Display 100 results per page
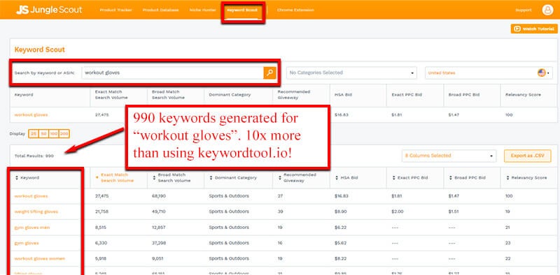 click(54, 134)
